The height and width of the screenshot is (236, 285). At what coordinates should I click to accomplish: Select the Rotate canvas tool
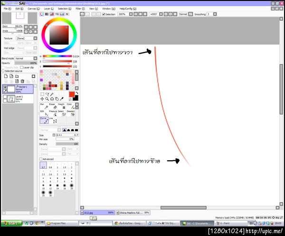tap(52, 99)
